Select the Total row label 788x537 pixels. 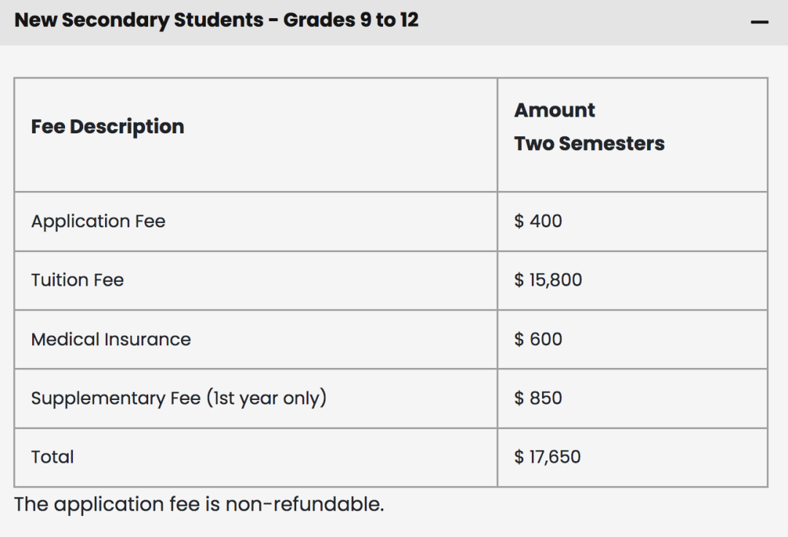[x=53, y=458]
